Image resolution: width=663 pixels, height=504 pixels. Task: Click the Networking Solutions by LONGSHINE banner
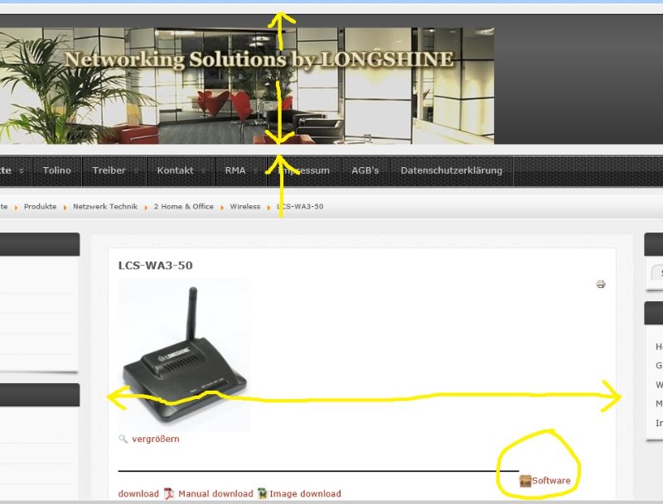(x=247, y=86)
